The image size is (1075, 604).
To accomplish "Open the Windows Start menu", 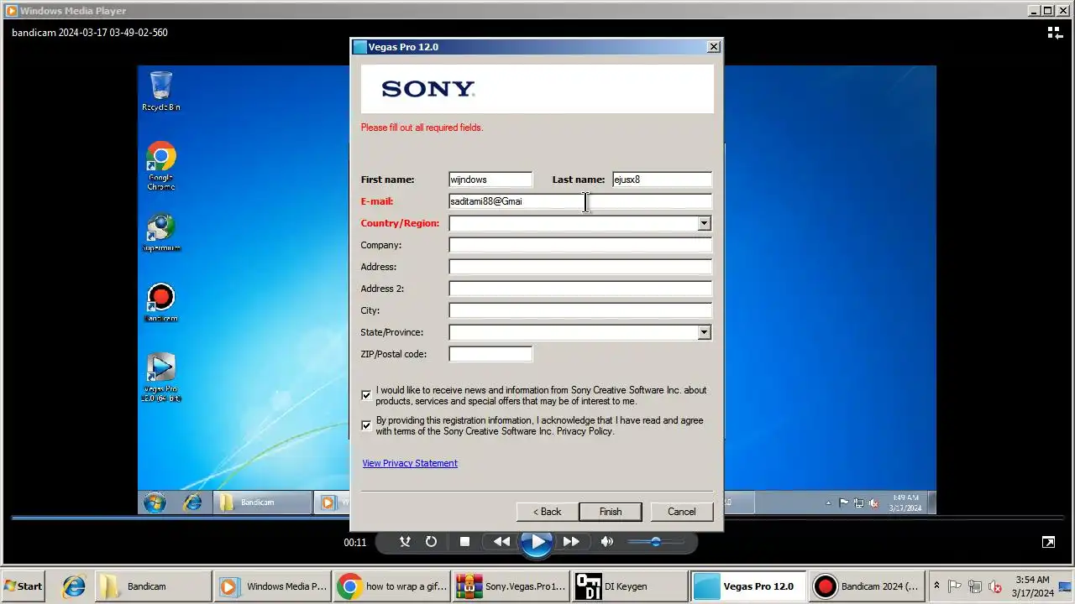I will pyautogui.click(x=23, y=586).
